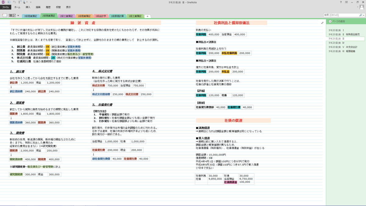Click the 開業費償却 table cell
This screenshot has width=366, height=206.
pos(16,123)
